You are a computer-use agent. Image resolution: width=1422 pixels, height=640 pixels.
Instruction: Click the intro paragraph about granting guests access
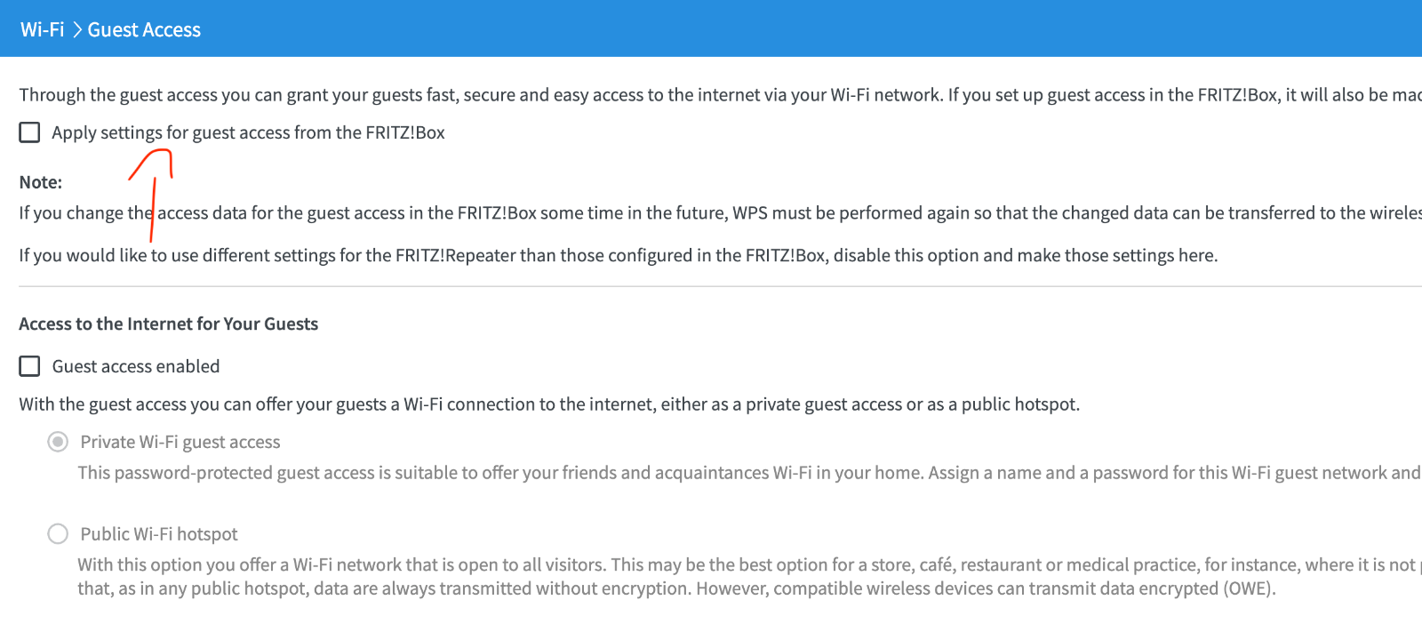tap(721, 95)
